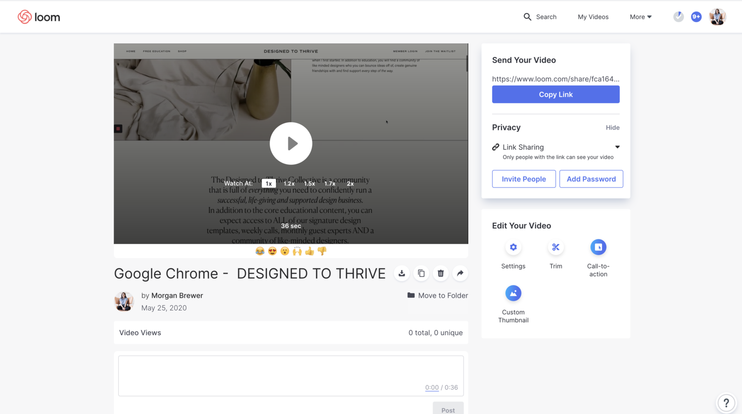742x414 pixels.
Task: Click the share arrow icon
Action: [x=460, y=274]
